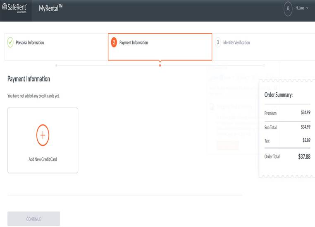This screenshot has width=315, height=227.
Task: Click the Tax $2.89 value
Action: 307,140
